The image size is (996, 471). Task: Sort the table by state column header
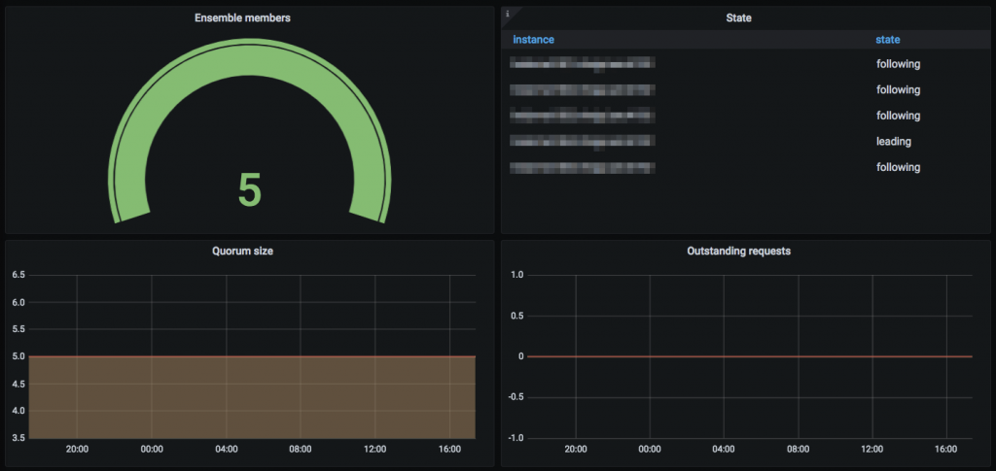pyautogui.click(x=887, y=39)
